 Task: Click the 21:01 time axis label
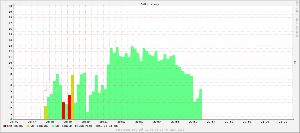[283, 122]
